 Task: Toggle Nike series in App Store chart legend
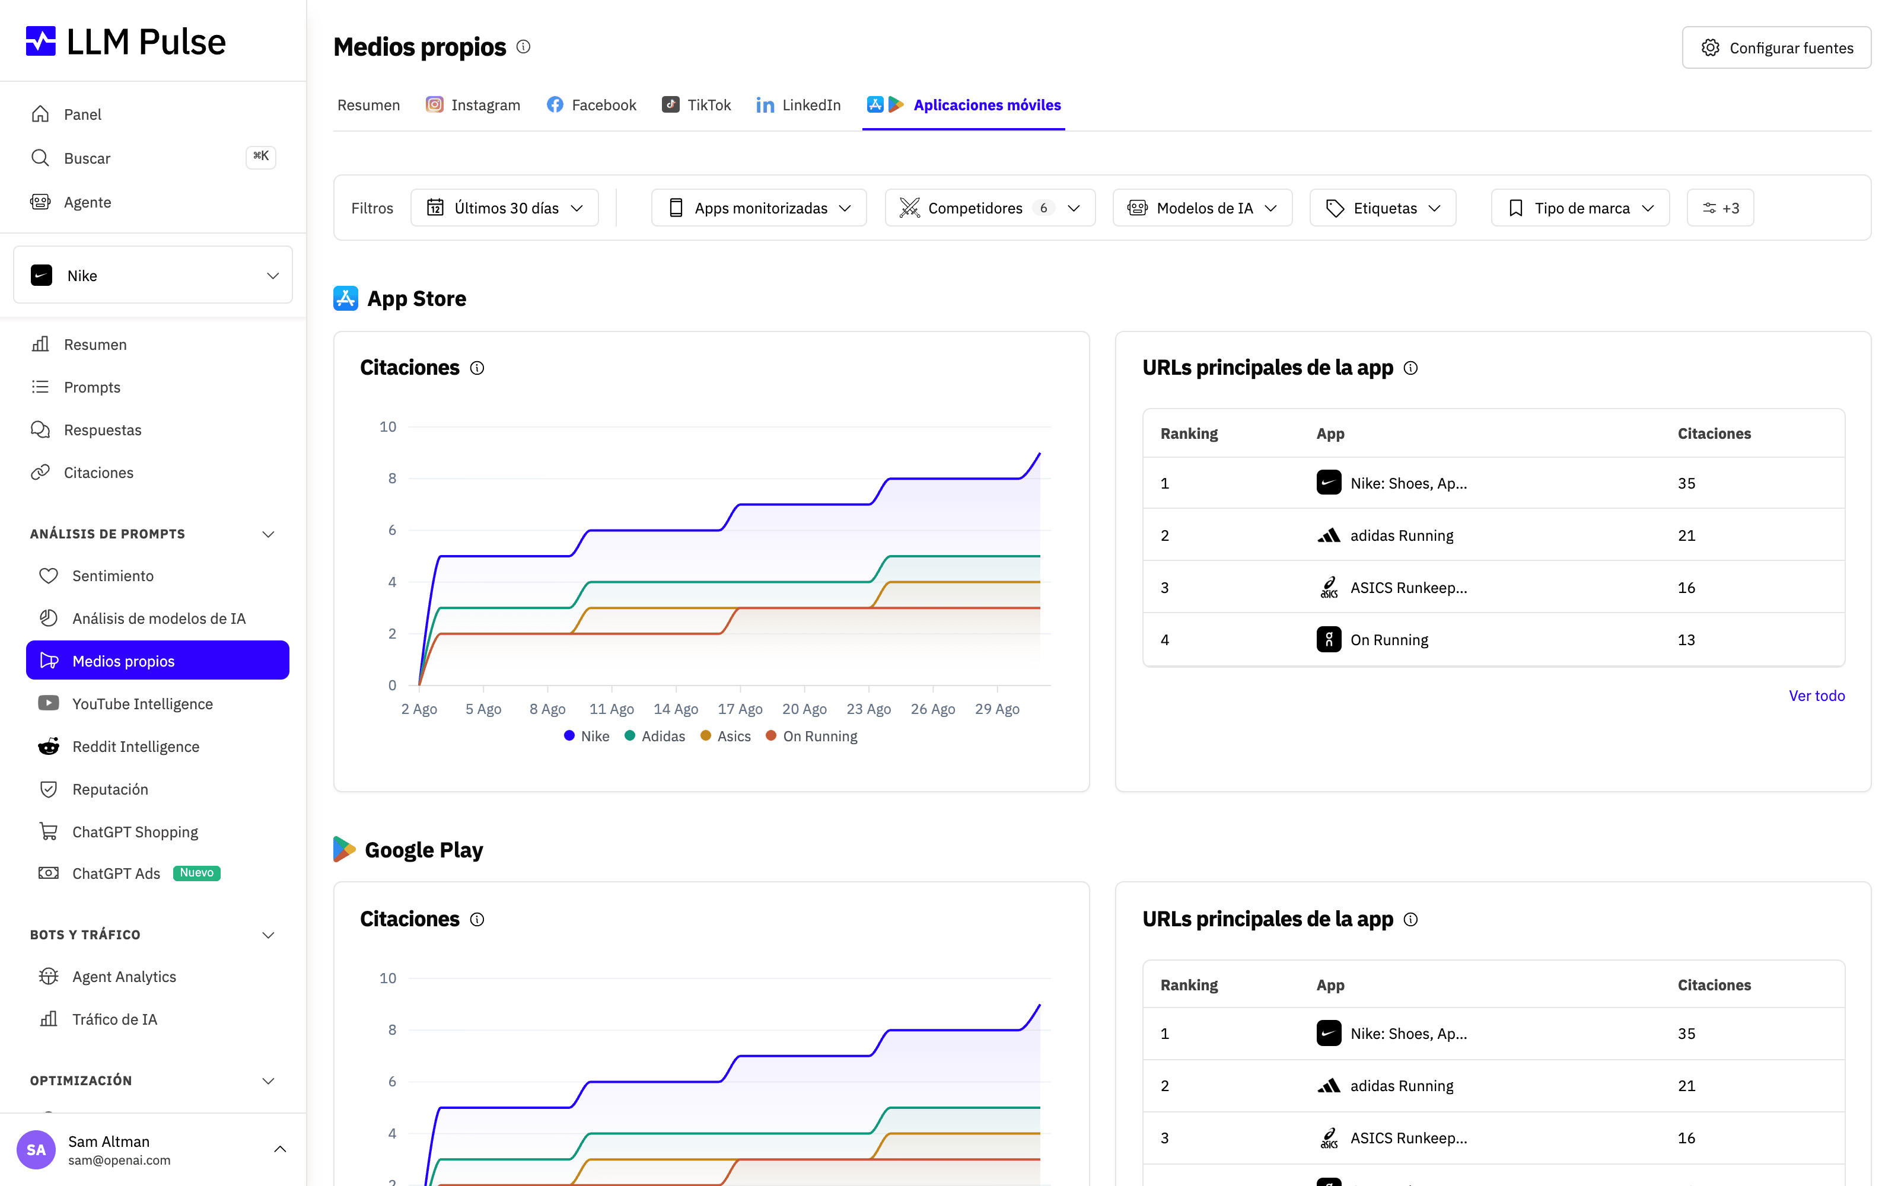point(587,736)
